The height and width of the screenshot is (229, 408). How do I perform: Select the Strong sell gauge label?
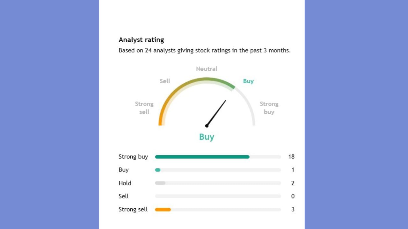[144, 108]
